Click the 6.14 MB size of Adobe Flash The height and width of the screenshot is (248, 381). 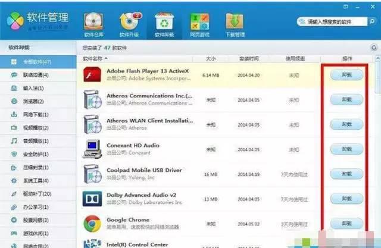pyautogui.click(x=211, y=75)
